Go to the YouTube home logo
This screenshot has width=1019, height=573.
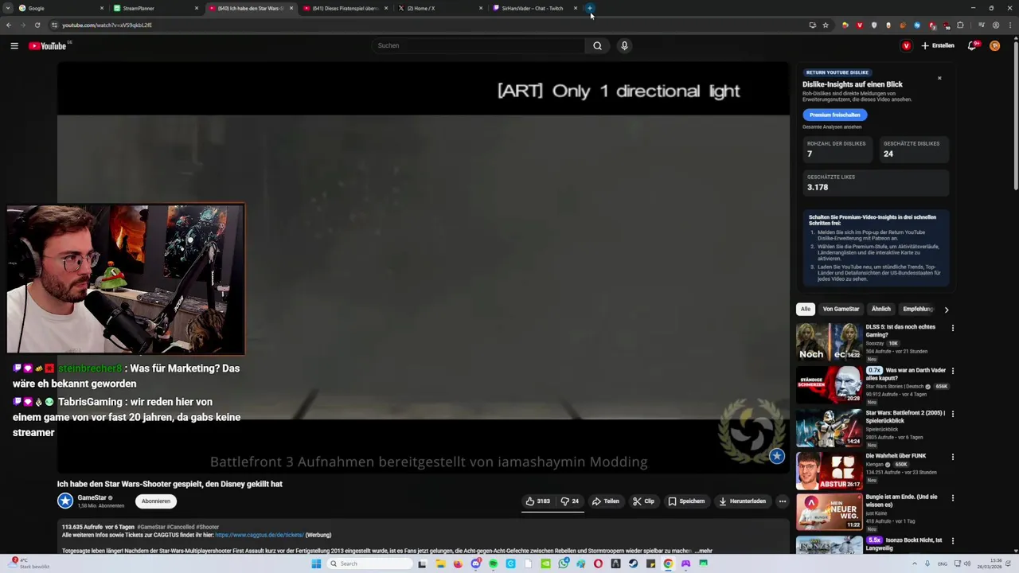(x=48, y=46)
